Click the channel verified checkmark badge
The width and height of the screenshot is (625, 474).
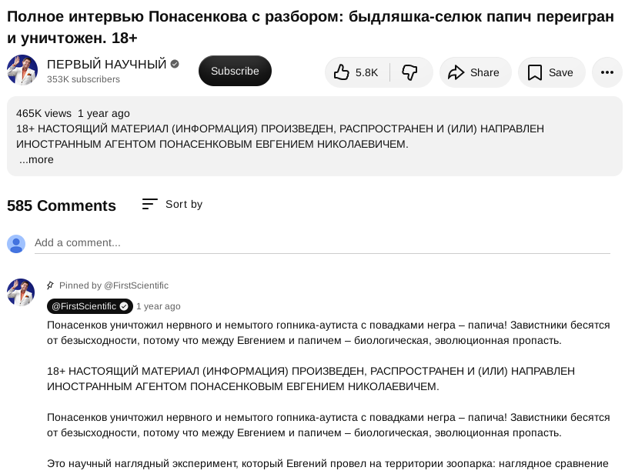[175, 64]
